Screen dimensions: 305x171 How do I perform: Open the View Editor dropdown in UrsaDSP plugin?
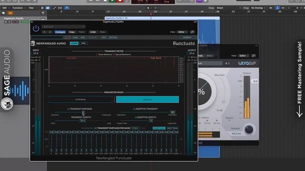(244, 56)
